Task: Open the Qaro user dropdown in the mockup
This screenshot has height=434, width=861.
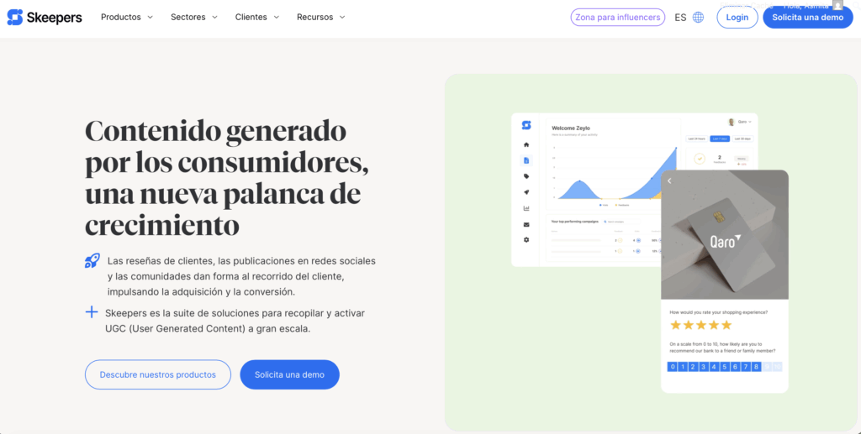Action: 740,122
